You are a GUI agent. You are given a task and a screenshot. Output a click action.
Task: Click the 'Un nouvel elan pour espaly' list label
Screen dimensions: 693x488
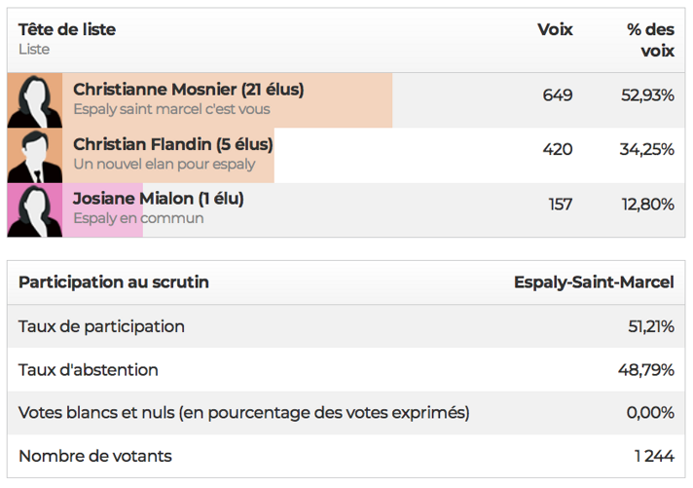[x=164, y=164]
